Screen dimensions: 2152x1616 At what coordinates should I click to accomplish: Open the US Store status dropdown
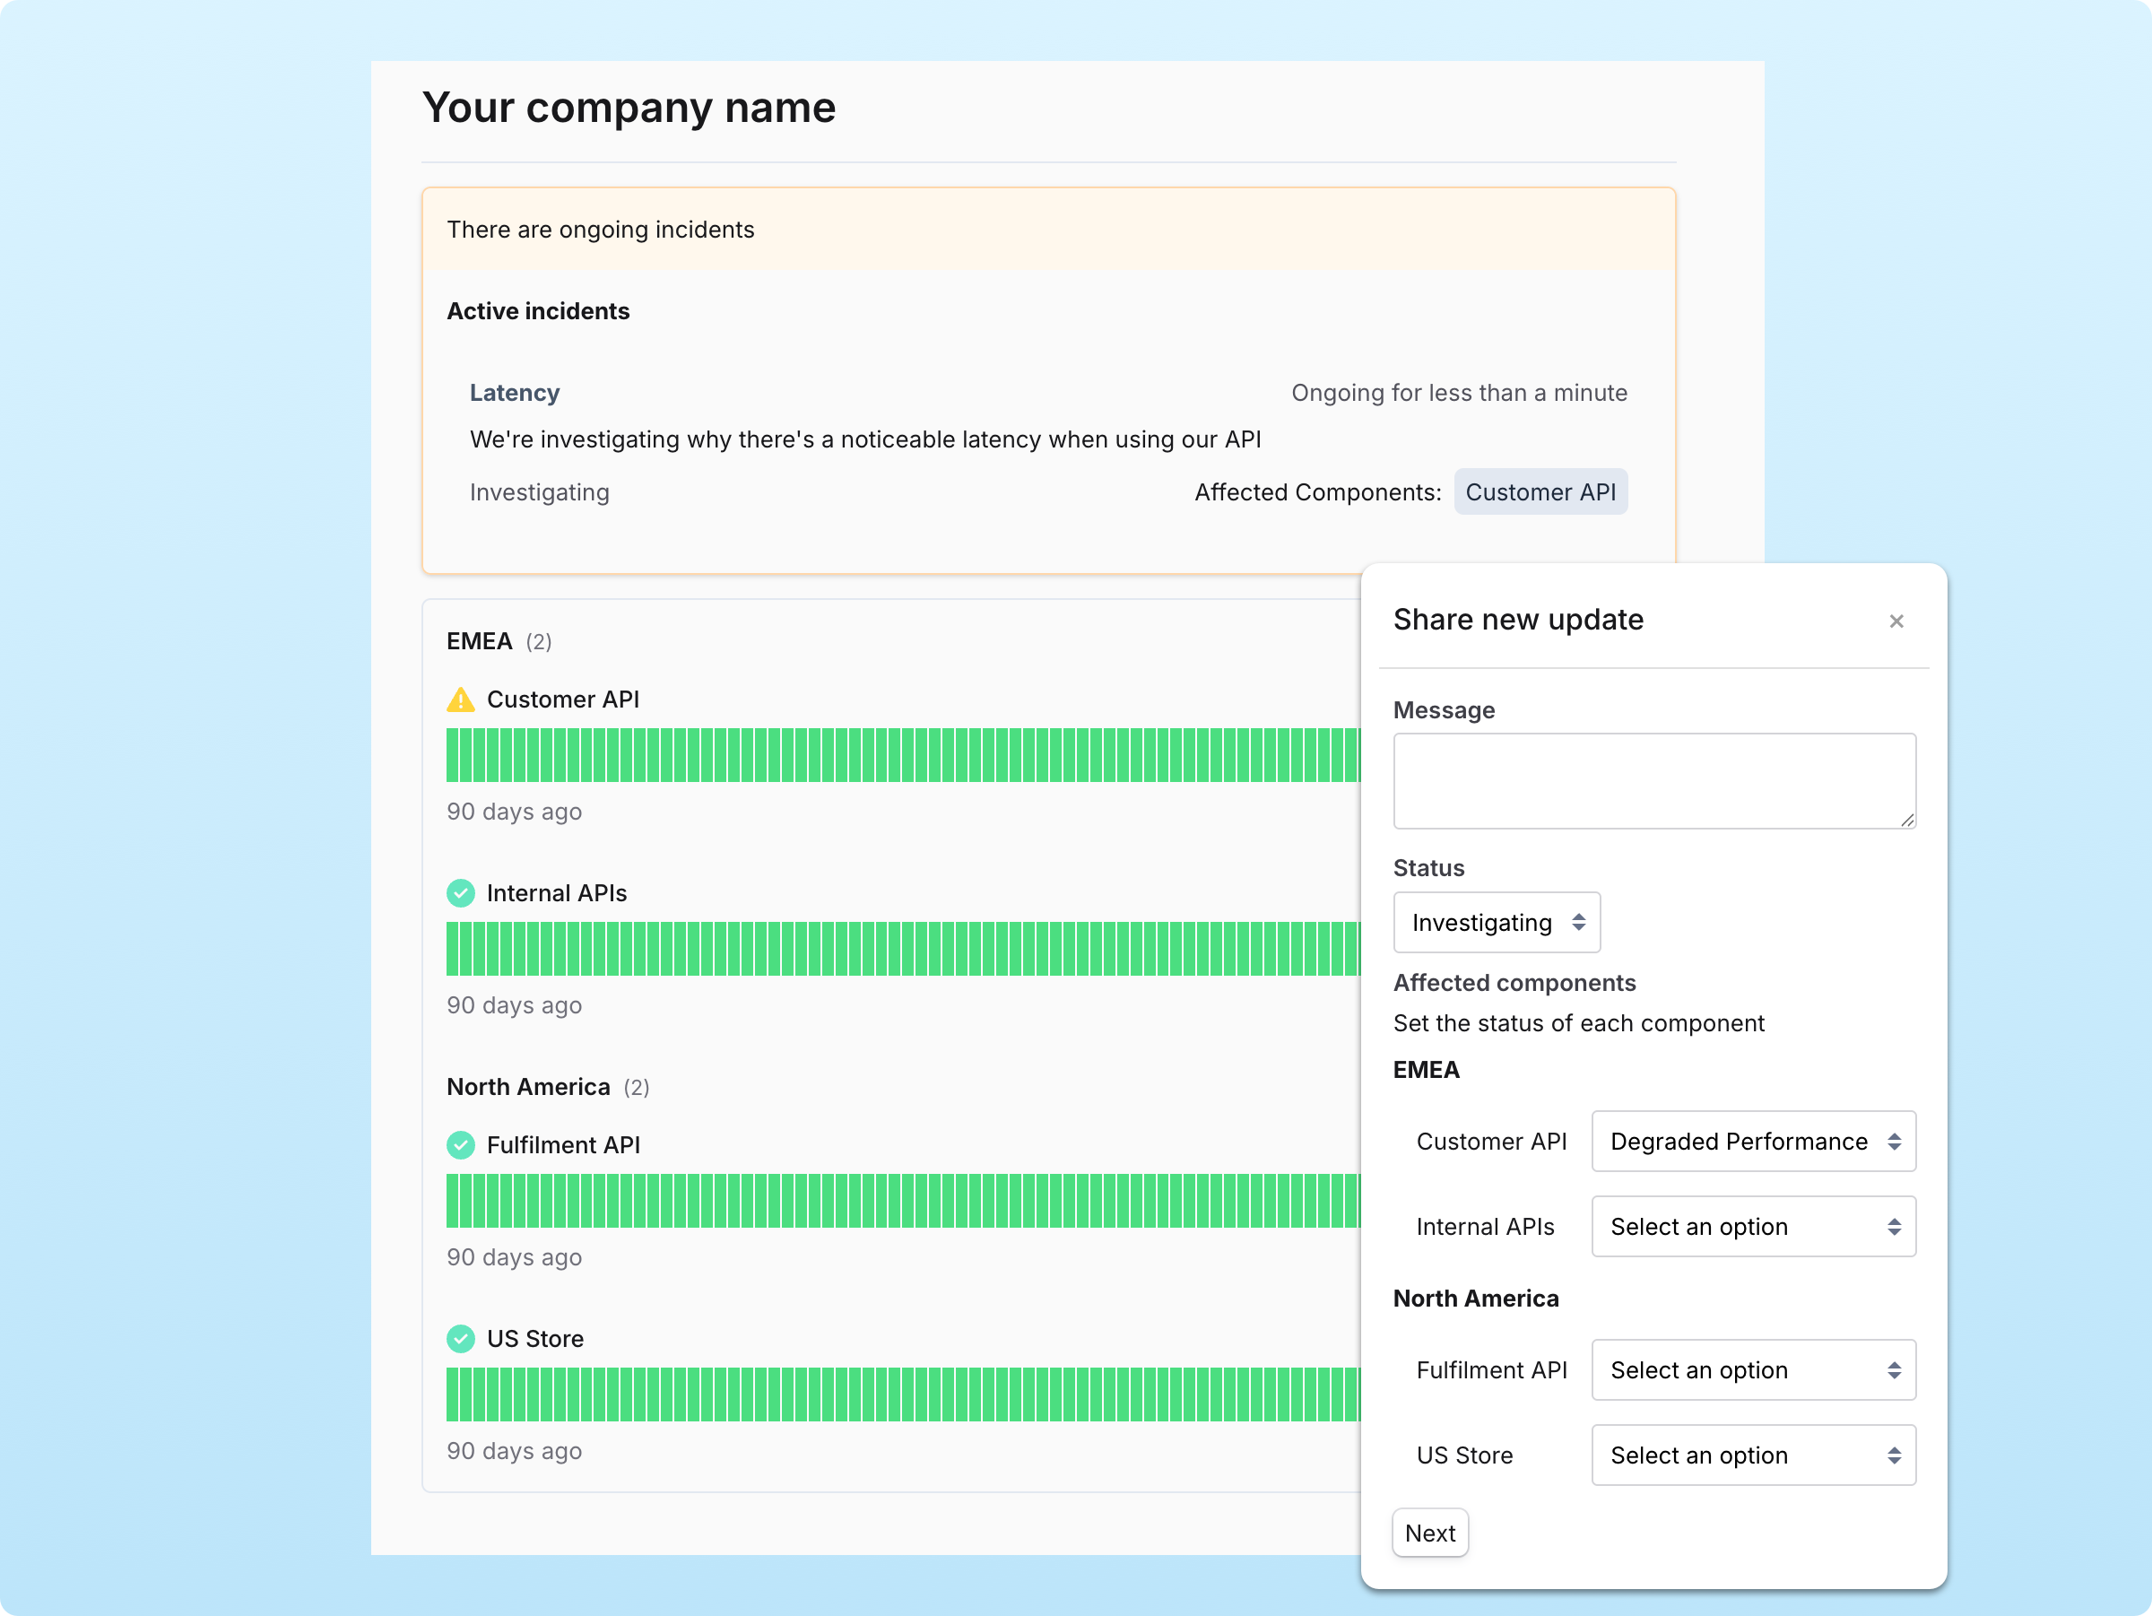click(x=1752, y=1455)
